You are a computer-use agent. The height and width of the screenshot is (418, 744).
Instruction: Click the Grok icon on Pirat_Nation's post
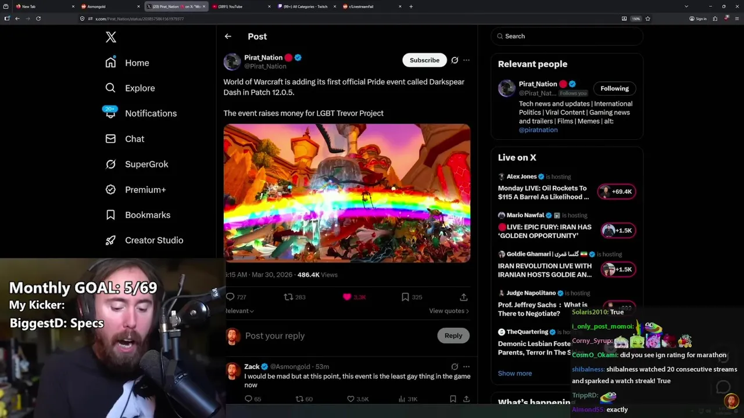click(455, 60)
